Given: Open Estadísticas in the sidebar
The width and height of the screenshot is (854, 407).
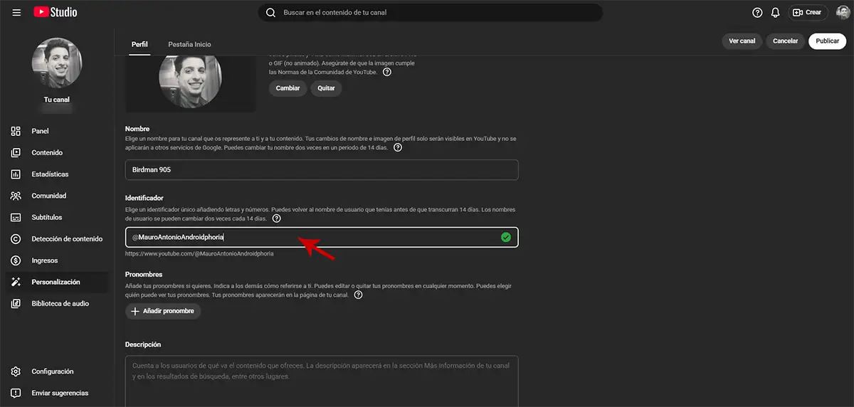Looking at the screenshot, I should click(x=57, y=174).
